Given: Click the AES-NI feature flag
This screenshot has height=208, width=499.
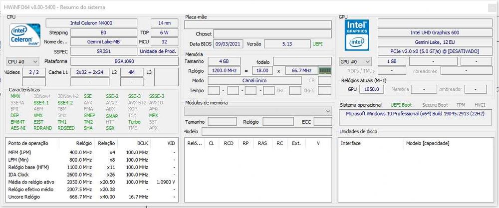Looking at the screenshot, I should (18, 128).
